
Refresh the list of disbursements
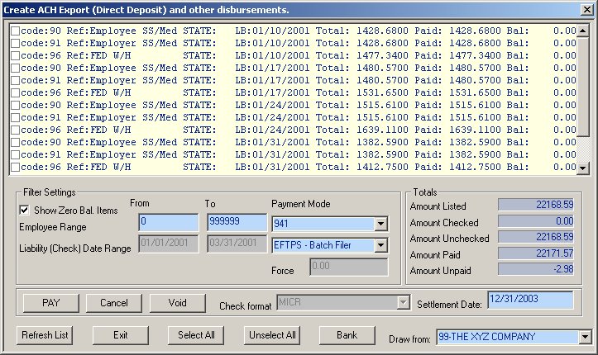coord(46,335)
